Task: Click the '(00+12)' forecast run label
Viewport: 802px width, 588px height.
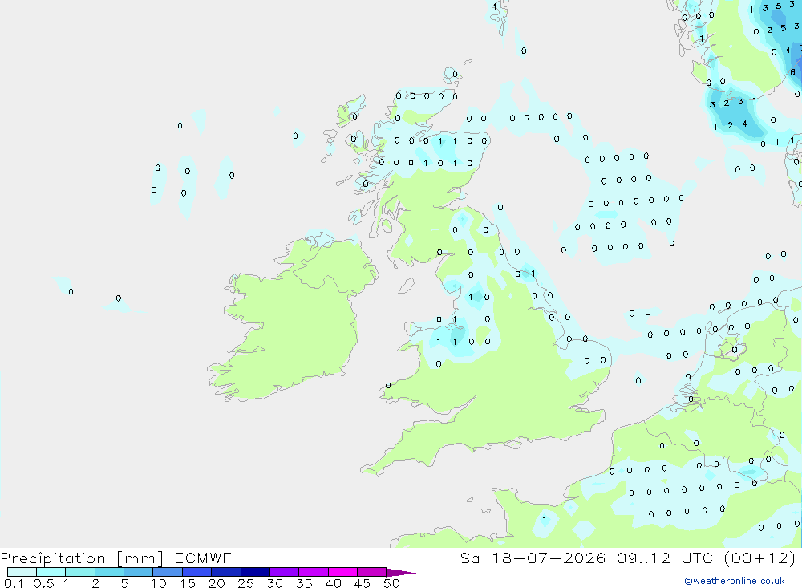Action: click(x=760, y=558)
